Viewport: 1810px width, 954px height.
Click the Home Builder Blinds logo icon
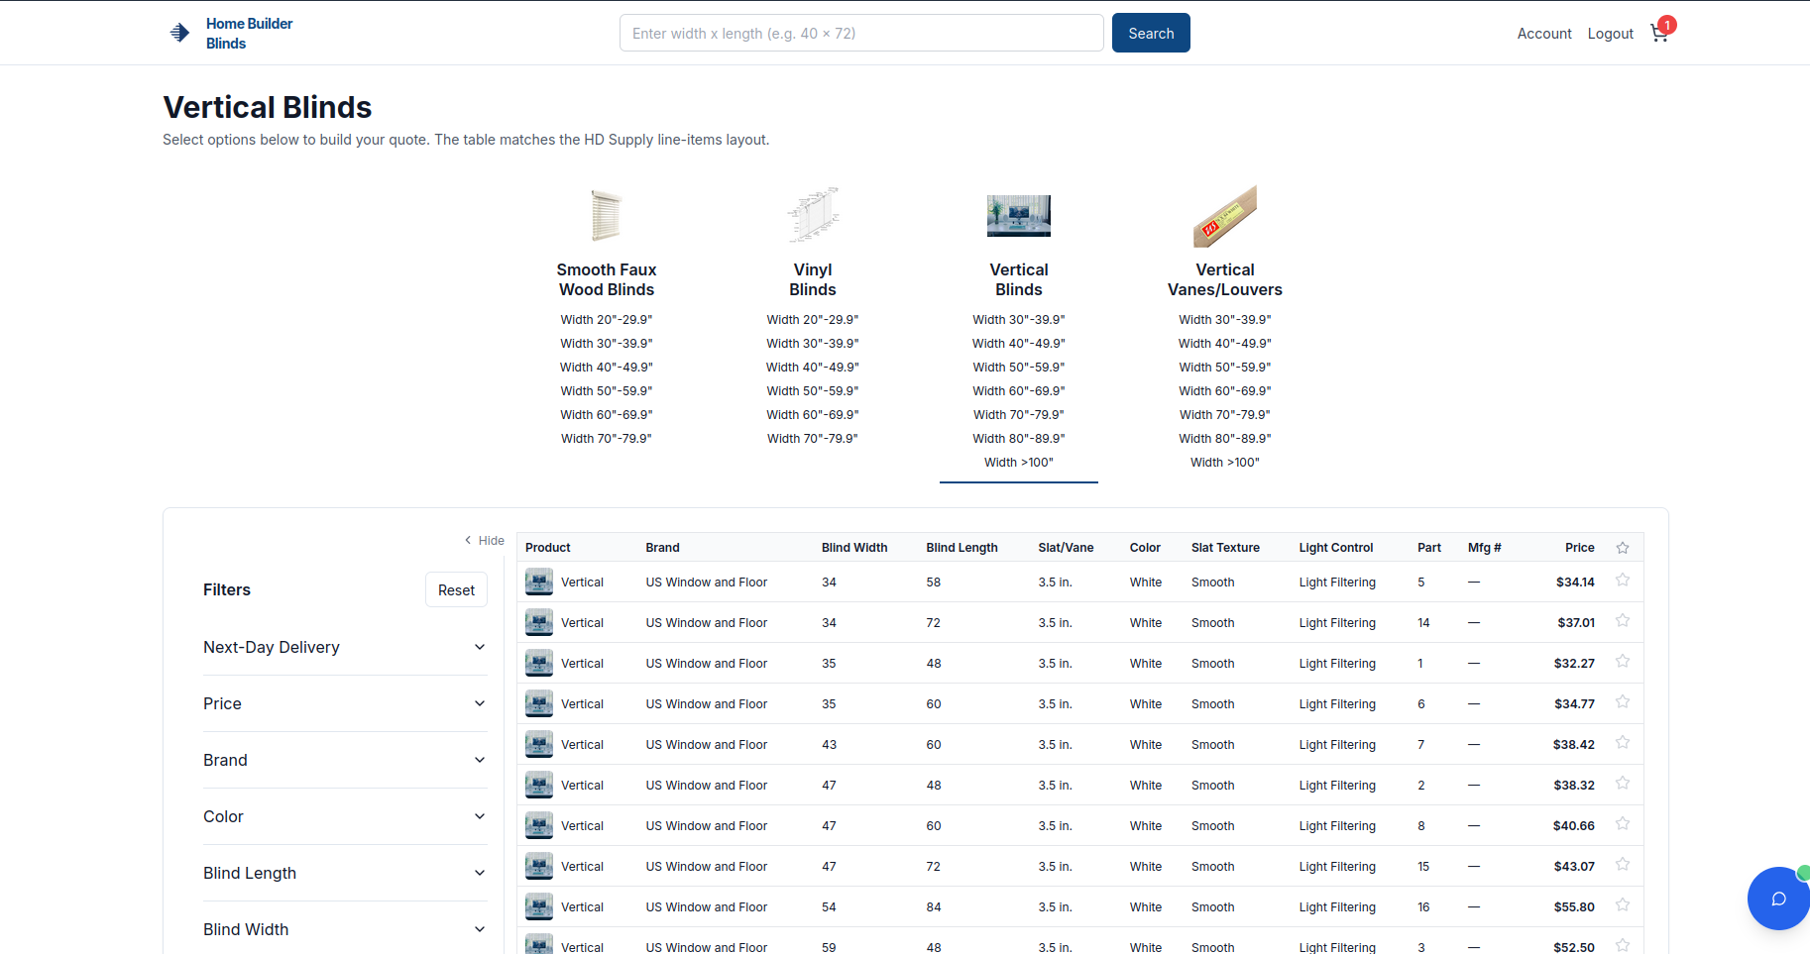(178, 31)
